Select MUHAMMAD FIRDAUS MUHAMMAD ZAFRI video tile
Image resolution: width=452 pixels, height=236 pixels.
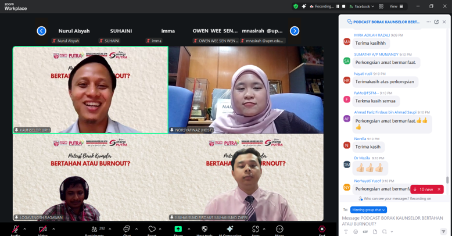tap(246, 177)
